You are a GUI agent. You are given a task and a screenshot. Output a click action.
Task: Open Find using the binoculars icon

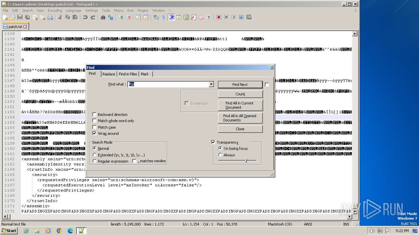coord(103,17)
